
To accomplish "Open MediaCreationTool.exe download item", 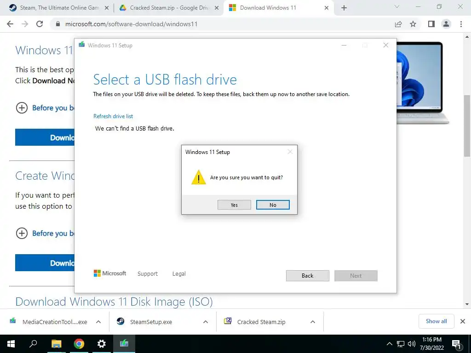I will (49, 322).
